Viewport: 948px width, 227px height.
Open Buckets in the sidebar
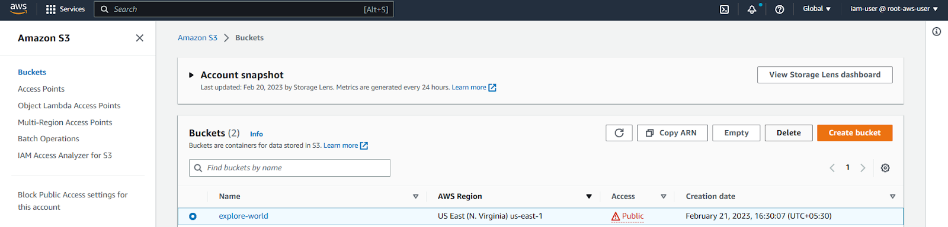[x=32, y=72]
